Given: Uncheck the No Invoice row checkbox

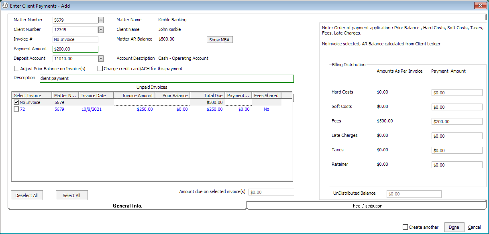Looking at the screenshot, I should (16, 102).
